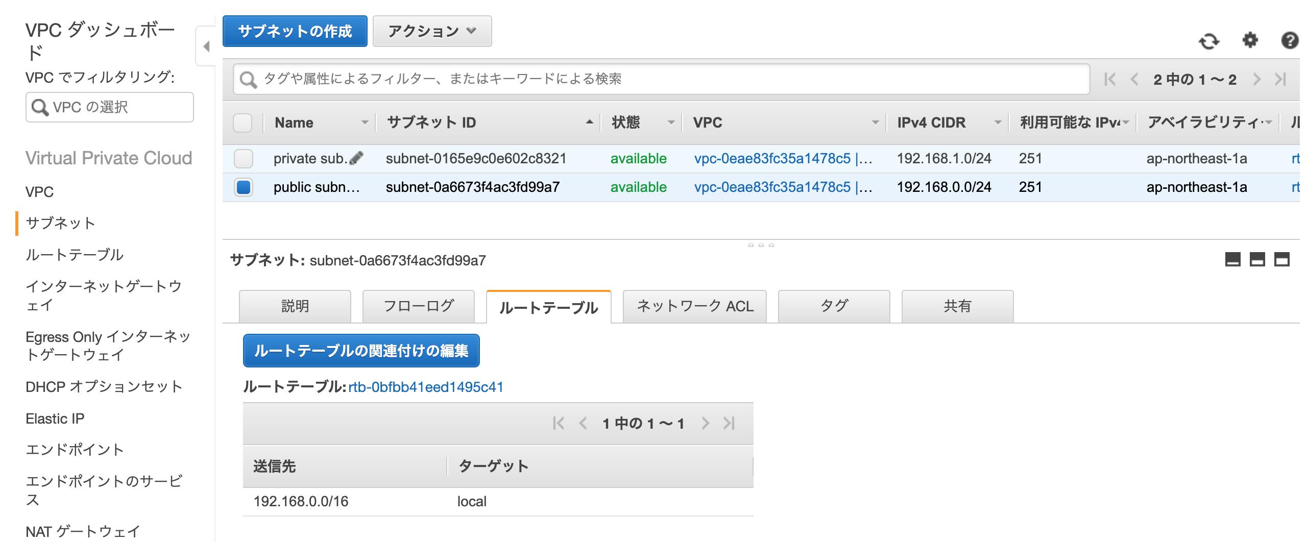Minimize the detail pane with the layout icon

1233,259
